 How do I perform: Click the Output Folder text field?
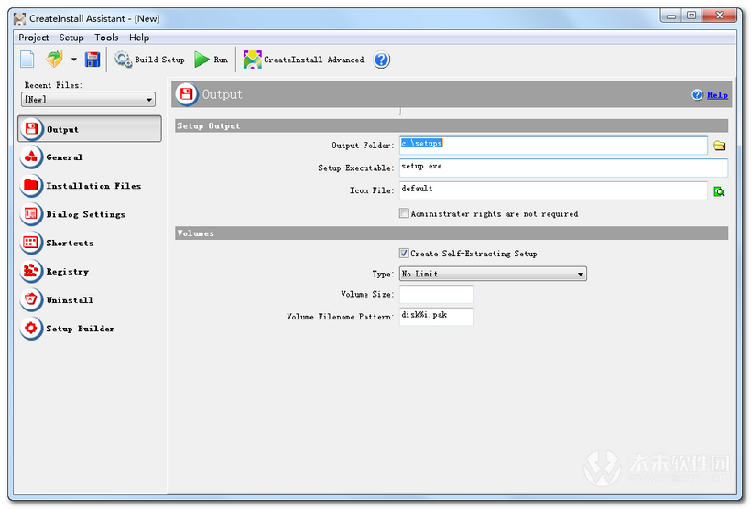(x=553, y=145)
